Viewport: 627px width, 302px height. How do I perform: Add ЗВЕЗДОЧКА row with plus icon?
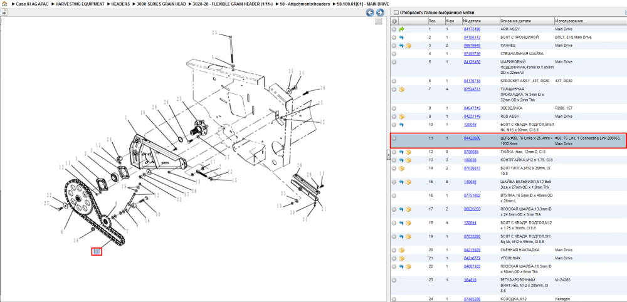point(394,108)
